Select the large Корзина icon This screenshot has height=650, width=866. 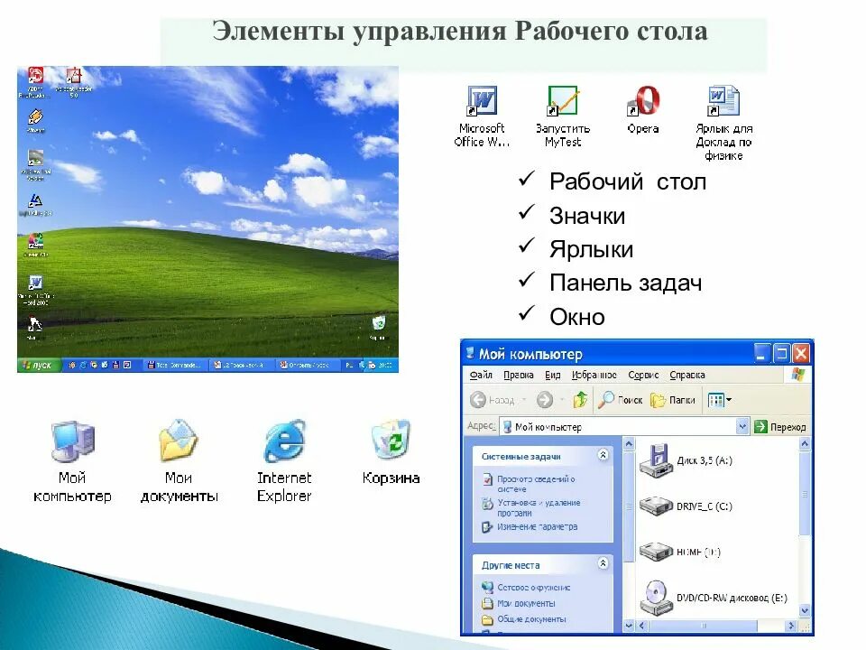(391, 440)
